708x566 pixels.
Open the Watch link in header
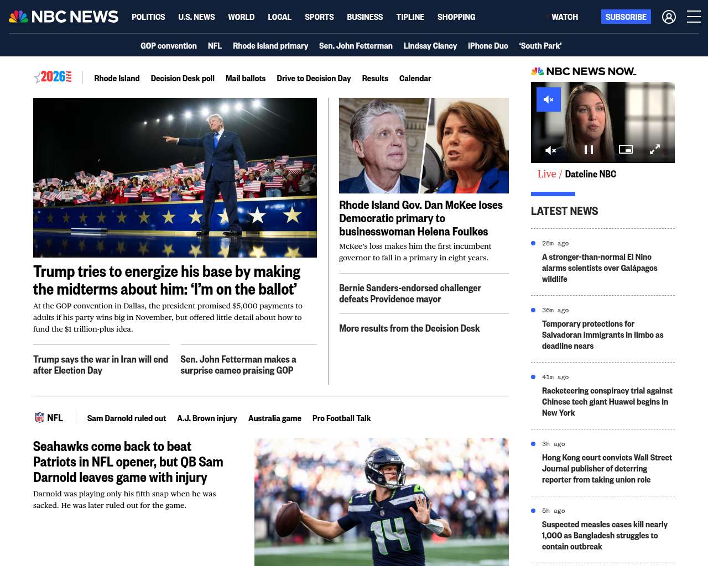point(564,17)
